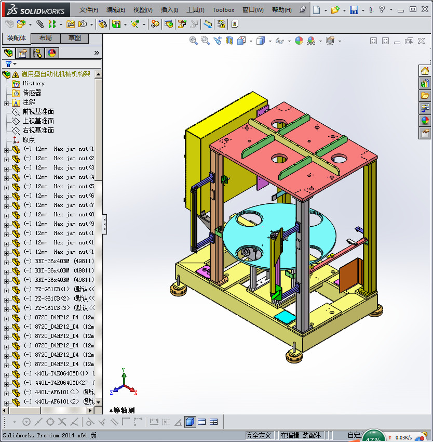Select the 通用型自动化机械机构架 root assembly

(56, 74)
